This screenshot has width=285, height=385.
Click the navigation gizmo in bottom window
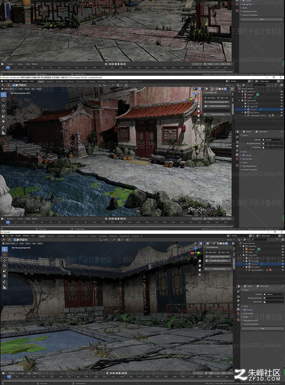pyautogui.click(x=195, y=252)
